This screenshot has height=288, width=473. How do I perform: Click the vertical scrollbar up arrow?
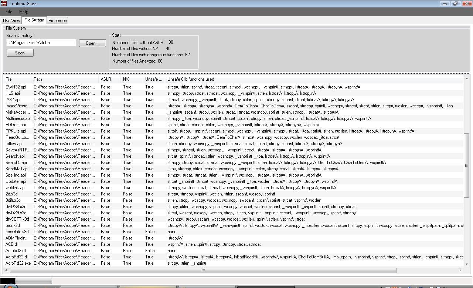(x=467, y=78)
